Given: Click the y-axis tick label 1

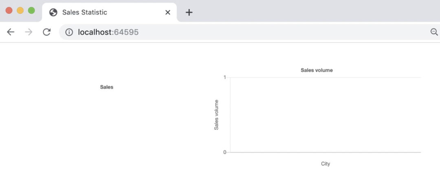Looking at the screenshot, I should [225, 78].
